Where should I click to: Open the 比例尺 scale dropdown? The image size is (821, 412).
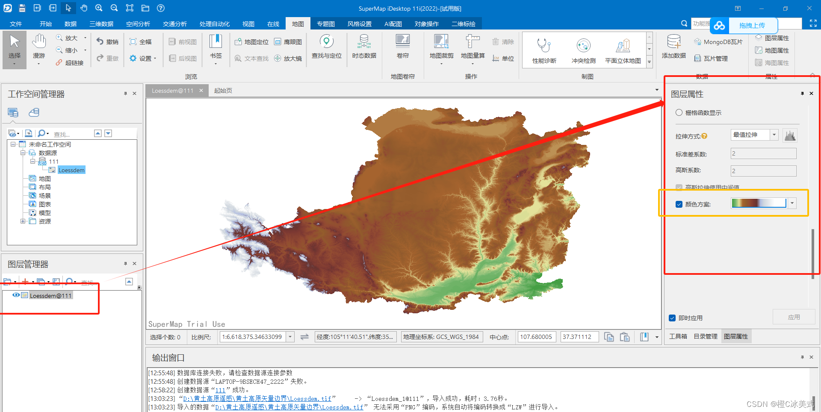(x=290, y=336)
